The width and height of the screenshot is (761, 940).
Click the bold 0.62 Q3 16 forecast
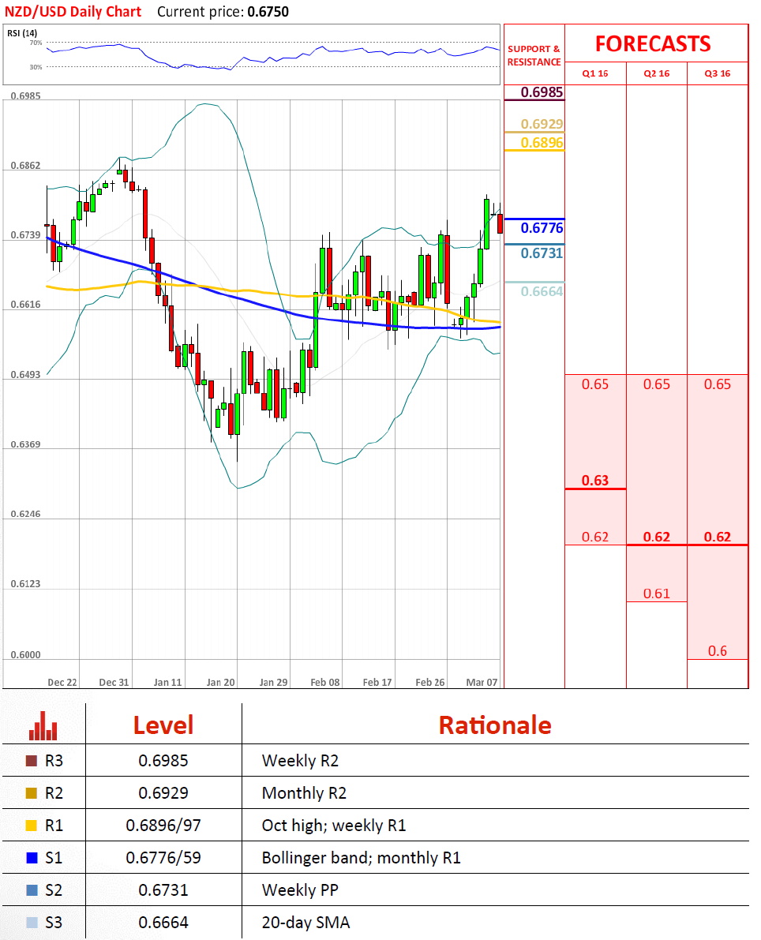[718, 537]
